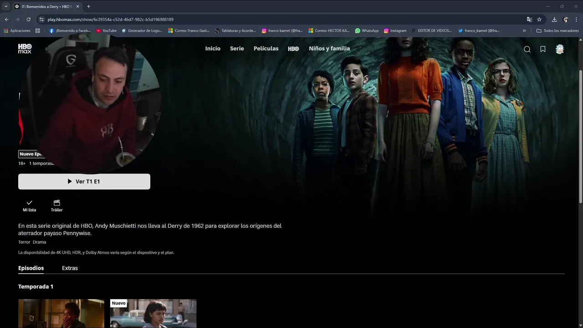The image size is (583, 328).
Task: Open the Facebook bookmark
Action: click(x=70, y=31)
